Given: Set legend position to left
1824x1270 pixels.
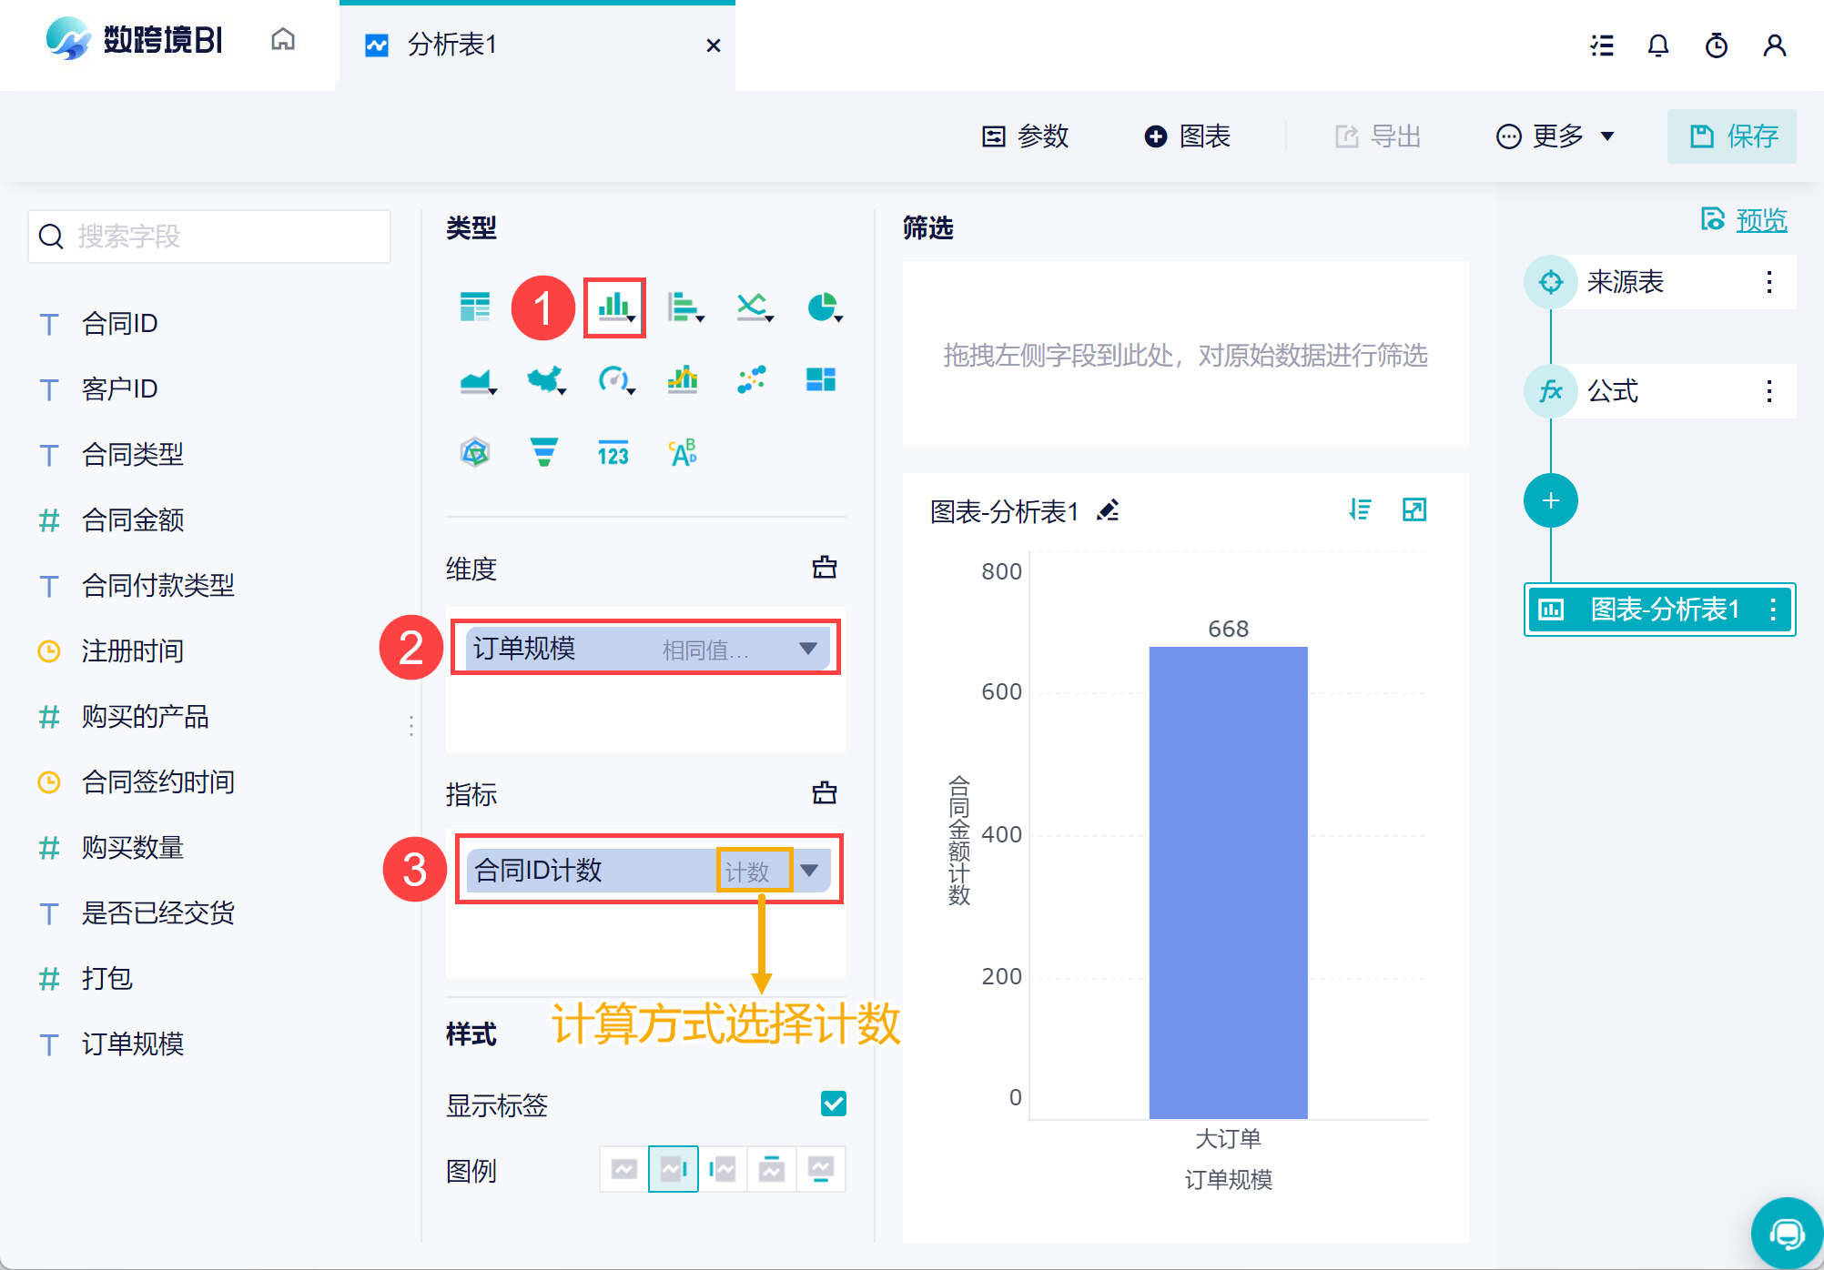Looking at the screenshot, I should pyautogui.click(x=723, y=1169).
